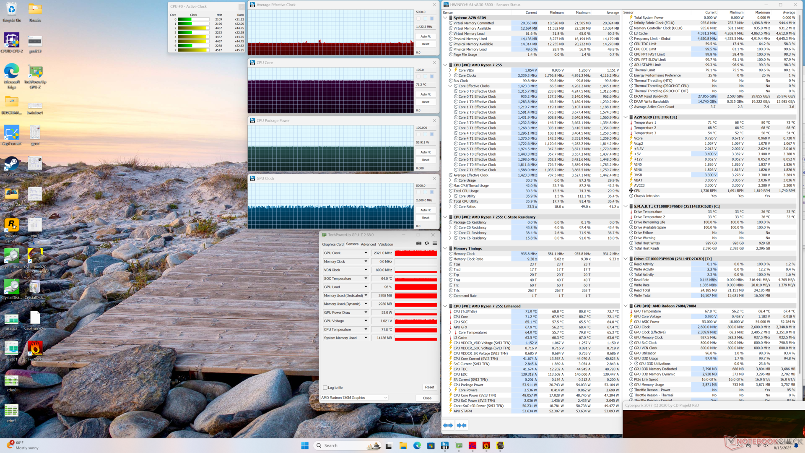Open the CPUID CPU-Z desktop icon
The image size is (805, 453).
click(x=12, y=43)
